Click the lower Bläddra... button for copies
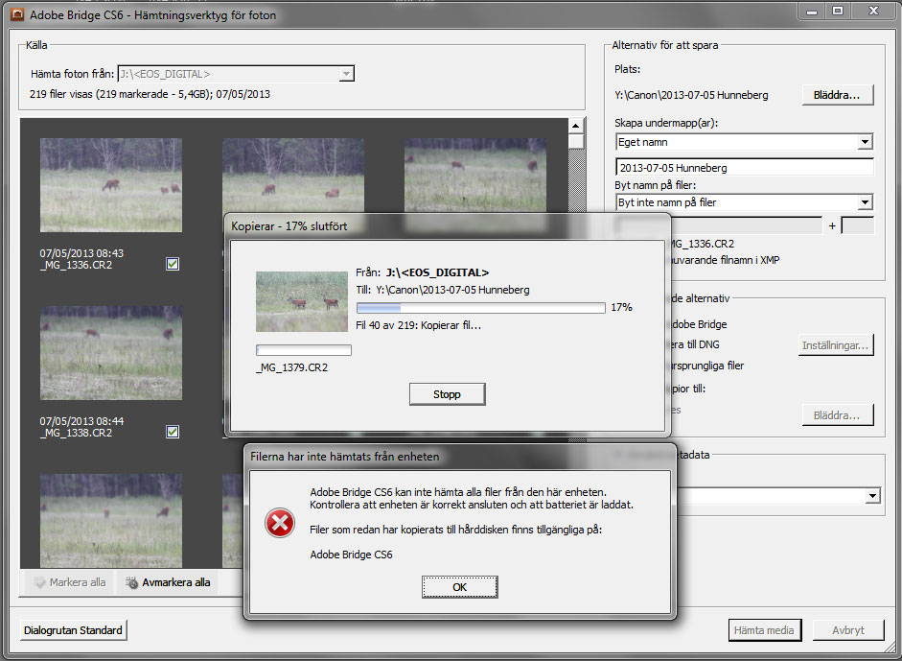 click(x=837, y=415)
